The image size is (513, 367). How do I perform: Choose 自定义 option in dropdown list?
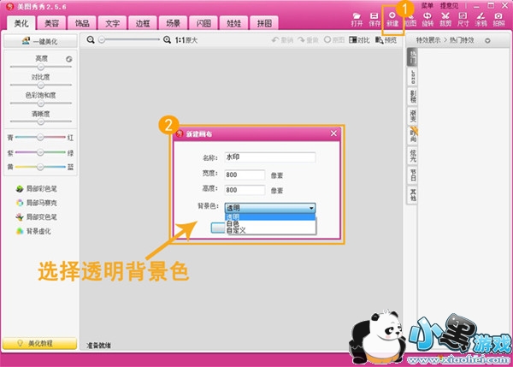270,230
